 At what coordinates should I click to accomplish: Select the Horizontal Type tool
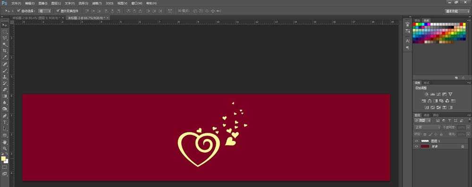click(x=5, y=122)
